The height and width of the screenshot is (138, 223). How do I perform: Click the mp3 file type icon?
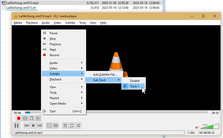point(4,3)
